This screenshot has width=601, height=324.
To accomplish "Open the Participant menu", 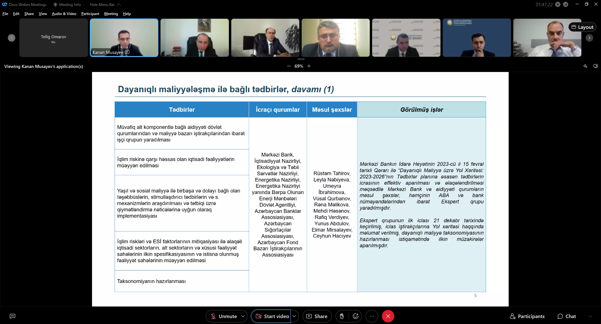I will tap(90, 14).
